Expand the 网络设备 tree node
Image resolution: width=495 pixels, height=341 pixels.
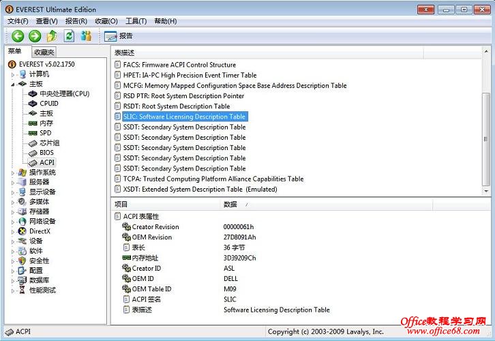click(x=13, y=222)
